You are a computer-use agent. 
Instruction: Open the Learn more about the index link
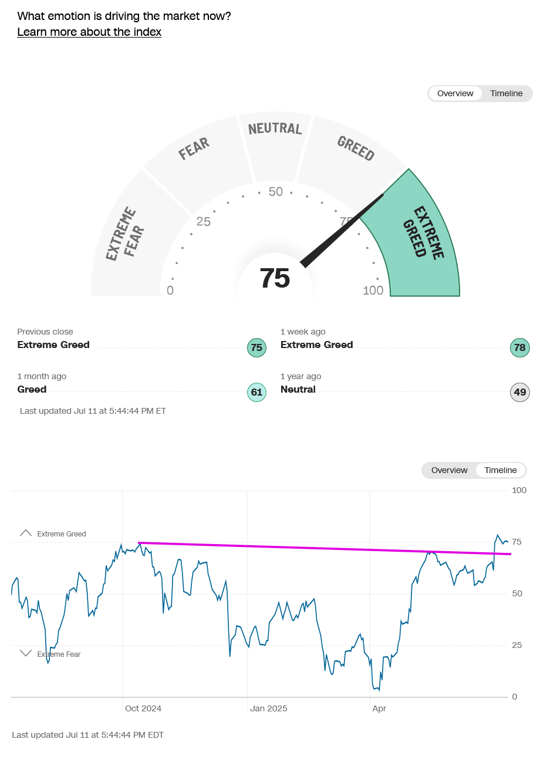coord(89,32)
